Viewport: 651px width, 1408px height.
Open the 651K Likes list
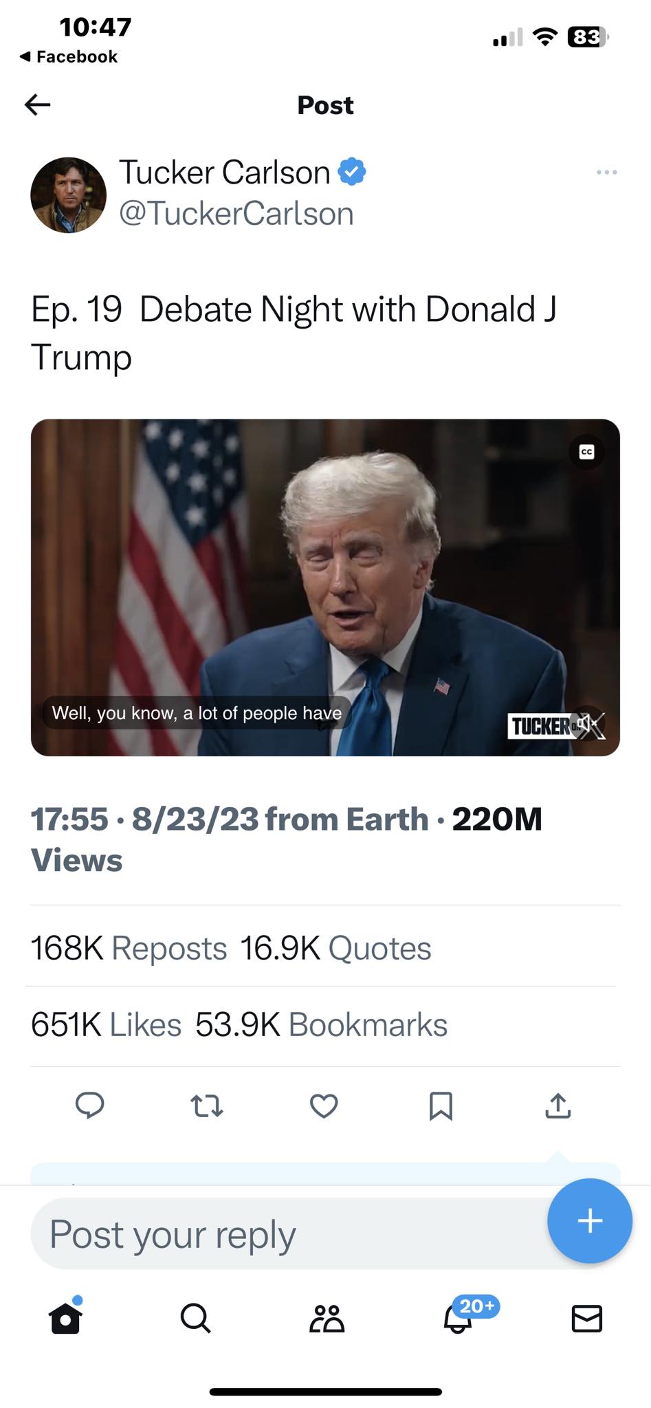click(x=106, y=1024)
